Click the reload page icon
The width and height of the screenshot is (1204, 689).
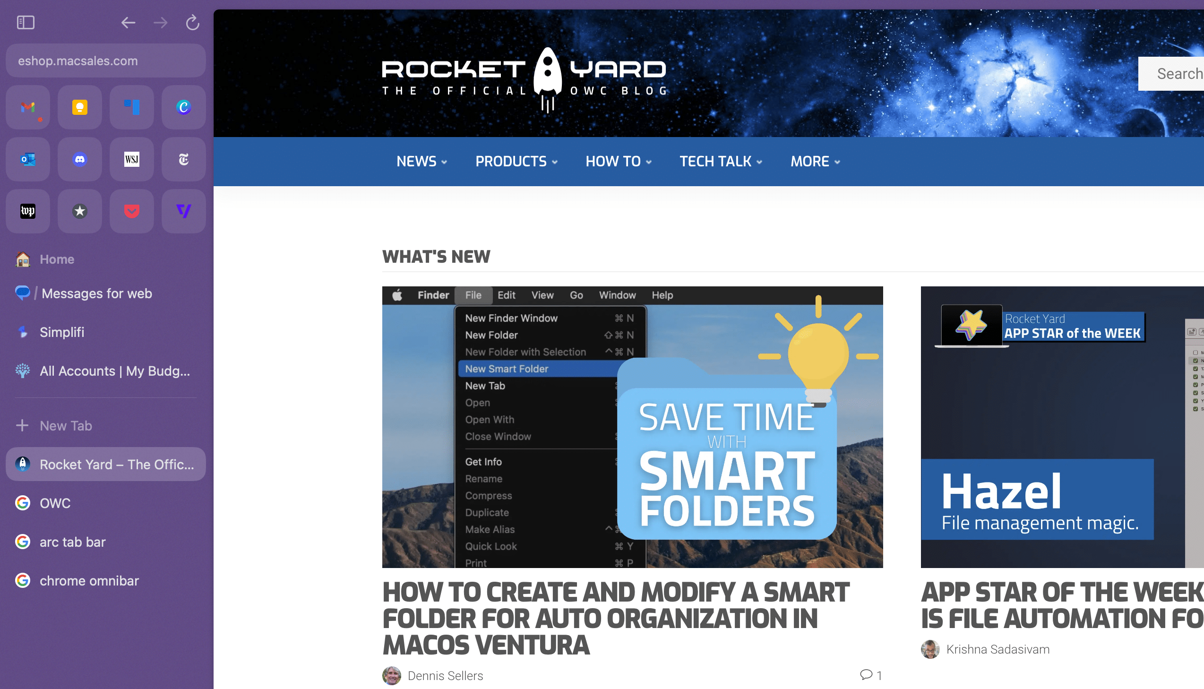coord(192,22)
